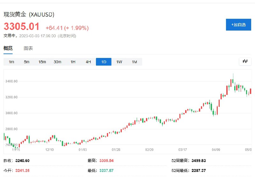Click the 交易中 trading status label
255x177 pixels.
coord(10,36)
